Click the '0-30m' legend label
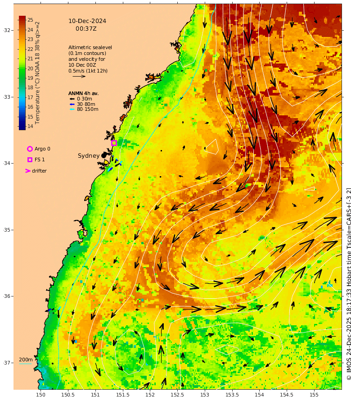Image resolution: width=351 pixels, height=401 pixels. tap(85, 99)
